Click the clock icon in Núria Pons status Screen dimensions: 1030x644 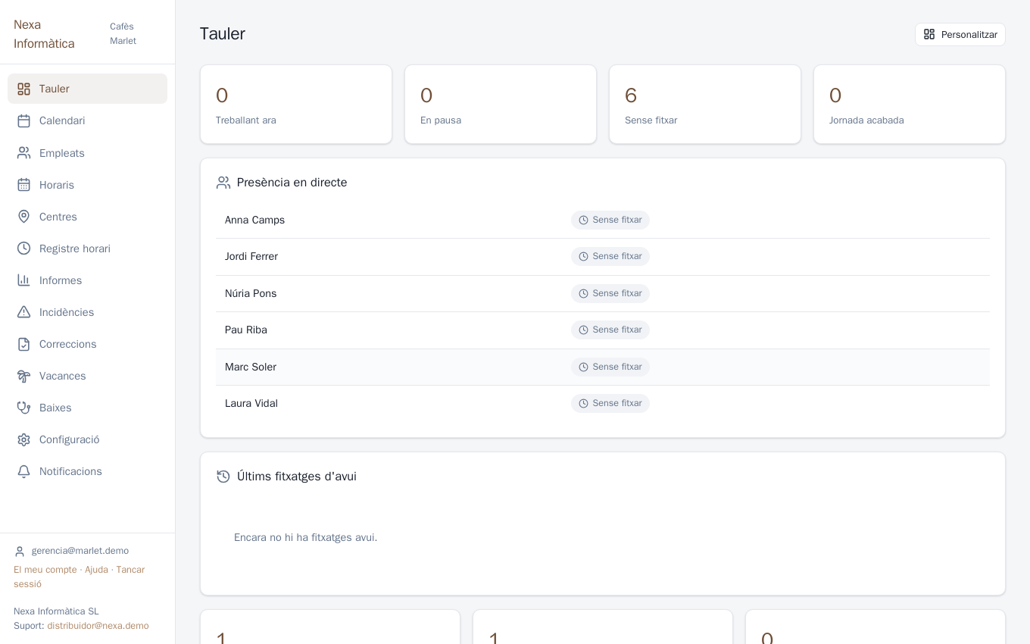(x=584, y=294)
